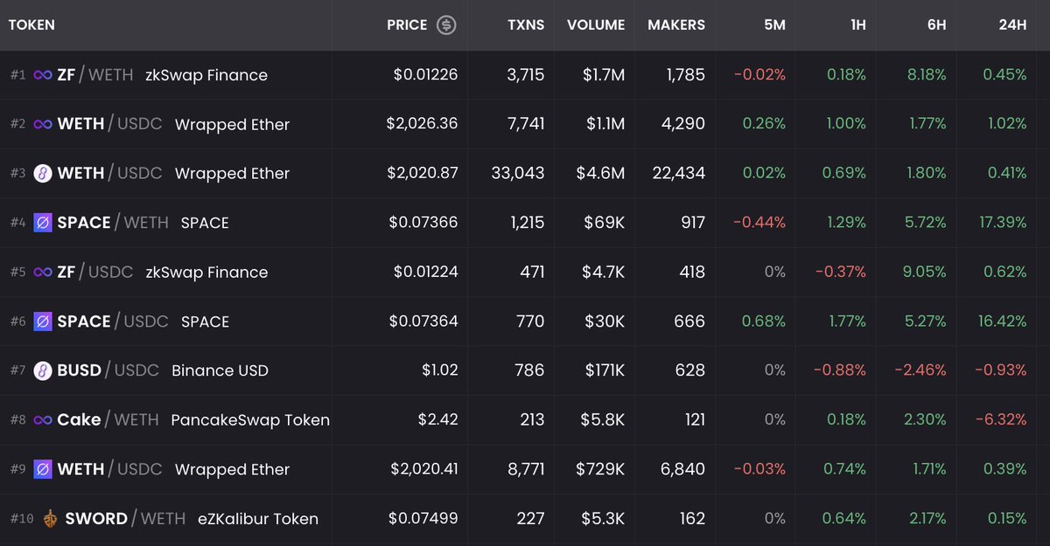Viewport: 1050px width, 546px height.
Task: Click the ZF/WETH row DEX icon
Action: pos(42,75)
